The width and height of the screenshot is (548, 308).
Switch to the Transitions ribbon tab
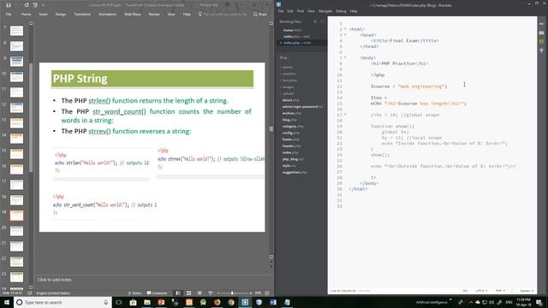(82, 15)
